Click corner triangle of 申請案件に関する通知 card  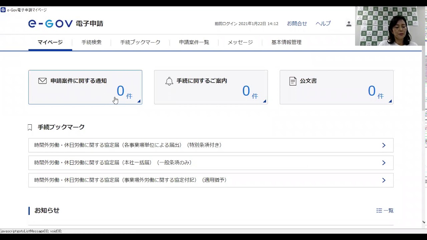tap(139, 101)
